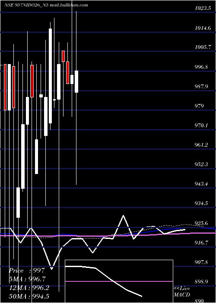Screen dimensions: 216x303
Task: Click the '<<Live MACD' label
Action: tap(182, 291)
